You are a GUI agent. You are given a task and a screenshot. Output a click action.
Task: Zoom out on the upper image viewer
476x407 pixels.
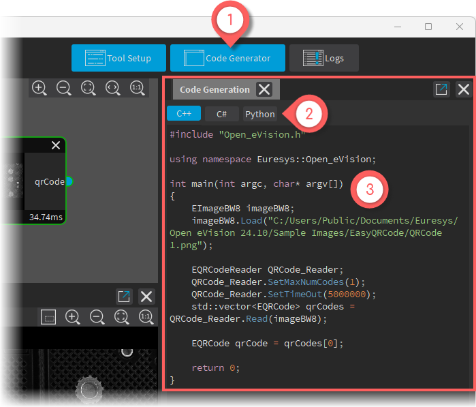pos(64,88)
